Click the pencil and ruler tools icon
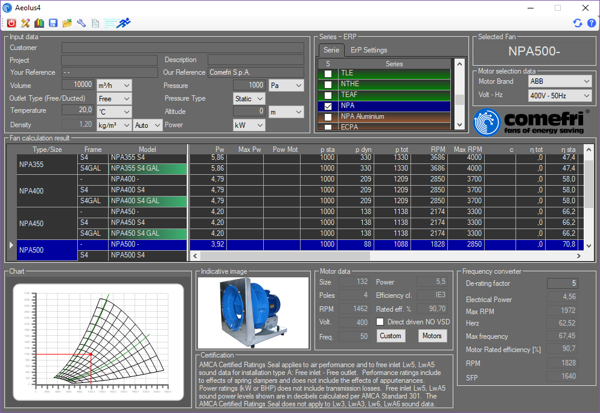This screenshot has height=413, width=600. pos(25,24)
